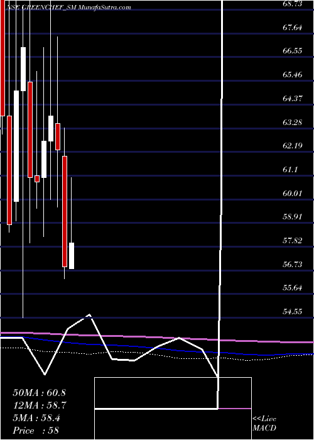Click the 63.28 price axis label

coord(293,122)
